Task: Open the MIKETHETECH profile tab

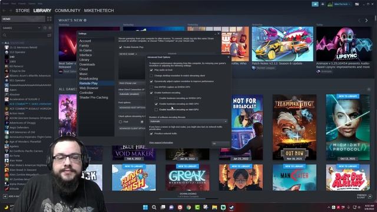Action: [99, 11]
